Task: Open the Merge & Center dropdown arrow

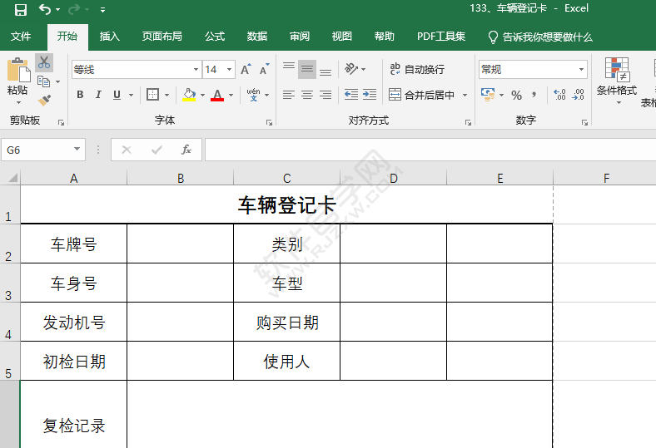Action: [x=465, y=96]
